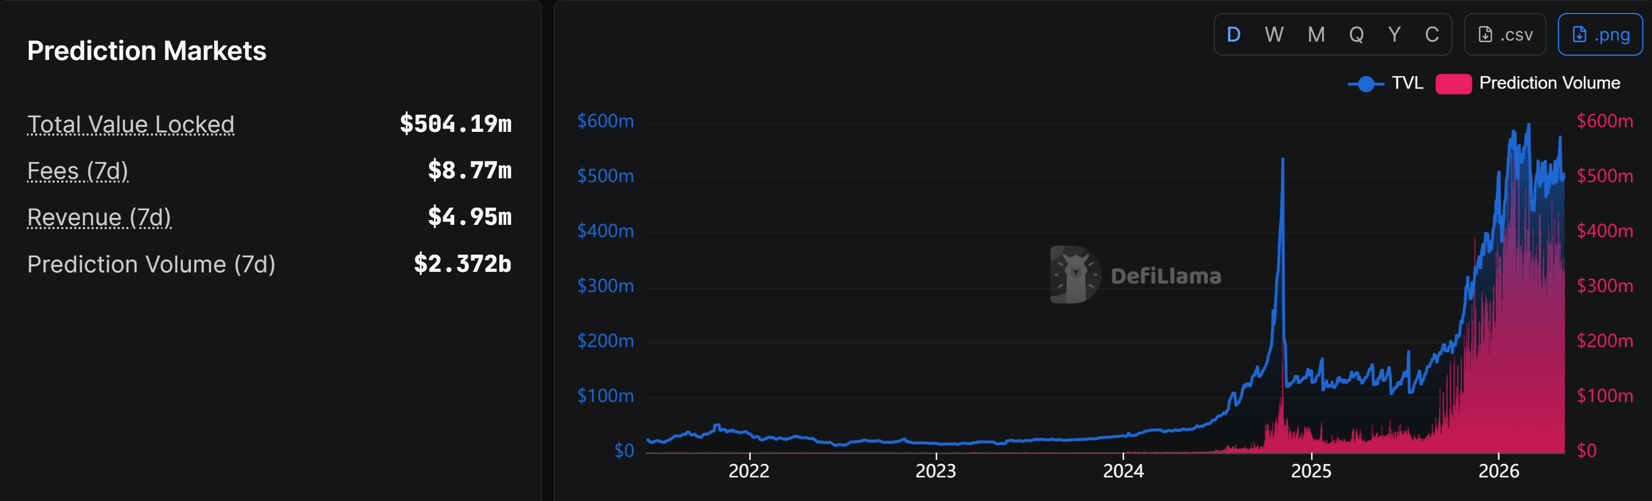
Task: Click the blue TVL legend marker
Action: pos(1366,84)
